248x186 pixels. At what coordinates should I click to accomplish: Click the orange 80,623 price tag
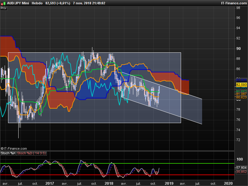[x=241, y=97]
